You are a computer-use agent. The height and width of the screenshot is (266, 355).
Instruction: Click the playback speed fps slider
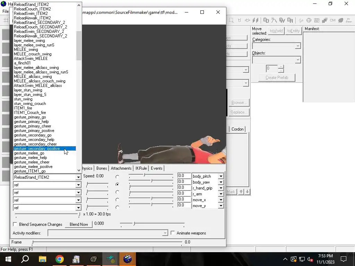47,214
